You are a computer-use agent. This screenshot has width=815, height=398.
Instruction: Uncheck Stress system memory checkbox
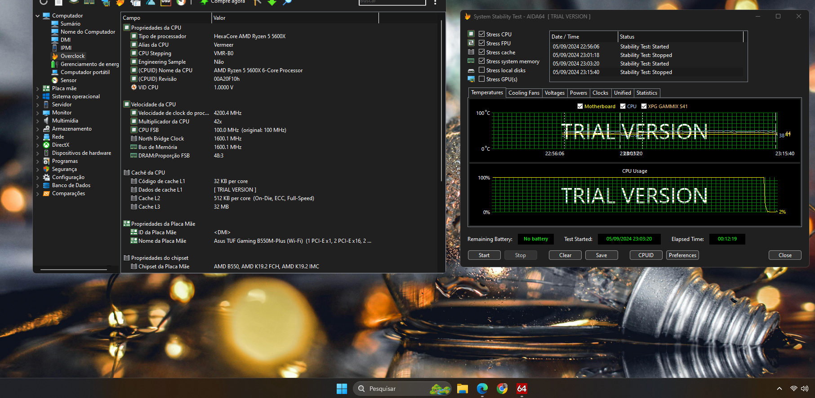pos(482,61)
